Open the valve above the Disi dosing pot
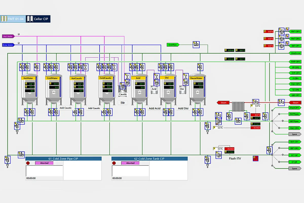The height and width of the screenshot is (203, 304). [186, 77]
